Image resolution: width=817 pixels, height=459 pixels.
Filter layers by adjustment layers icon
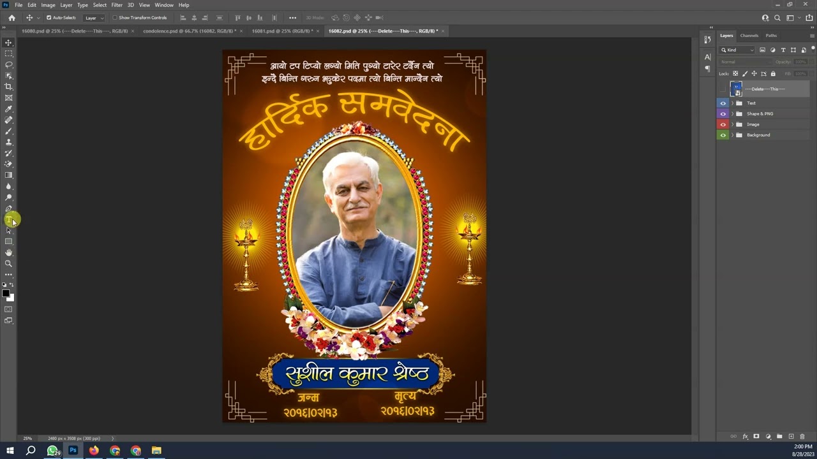773,50
